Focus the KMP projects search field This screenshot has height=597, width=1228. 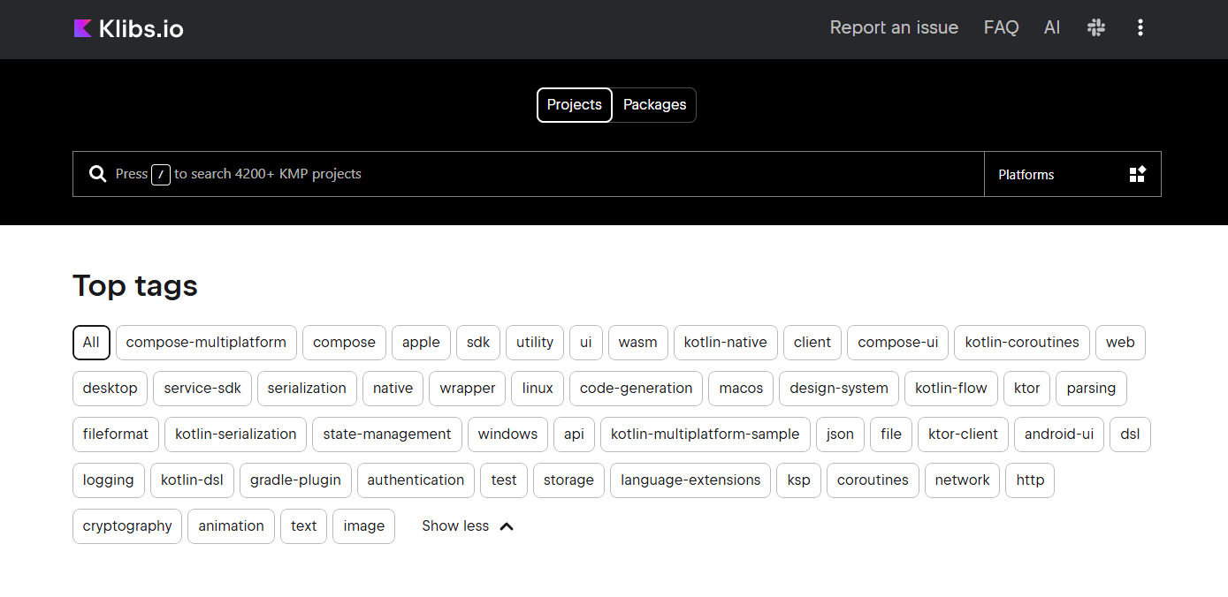[x=529, y=174]
